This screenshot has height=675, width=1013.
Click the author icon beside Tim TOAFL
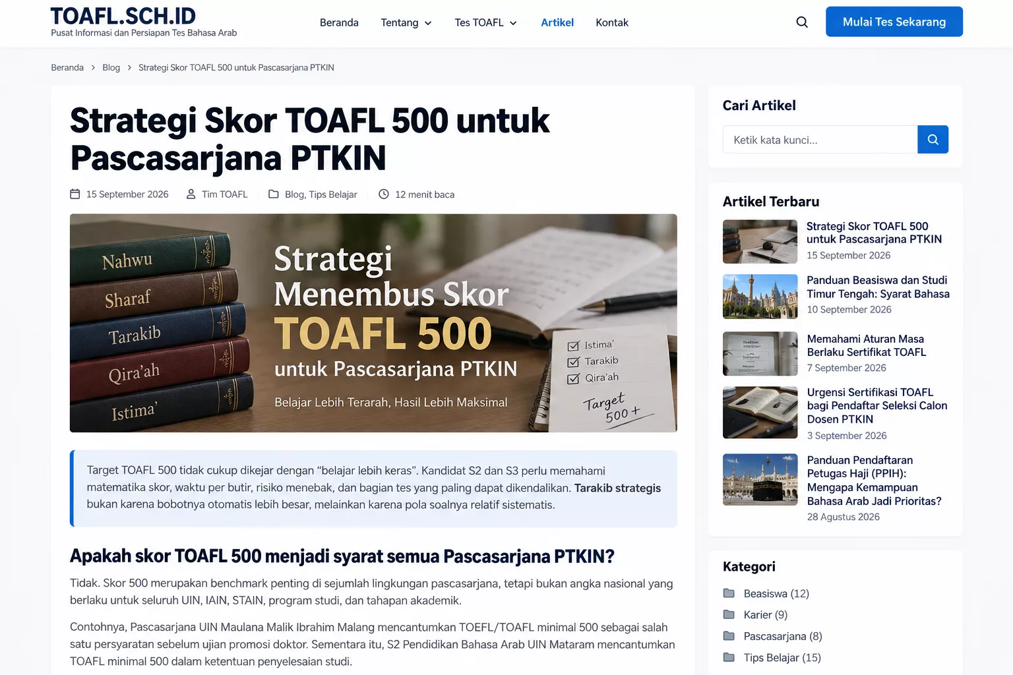click(x=191, y=194)
